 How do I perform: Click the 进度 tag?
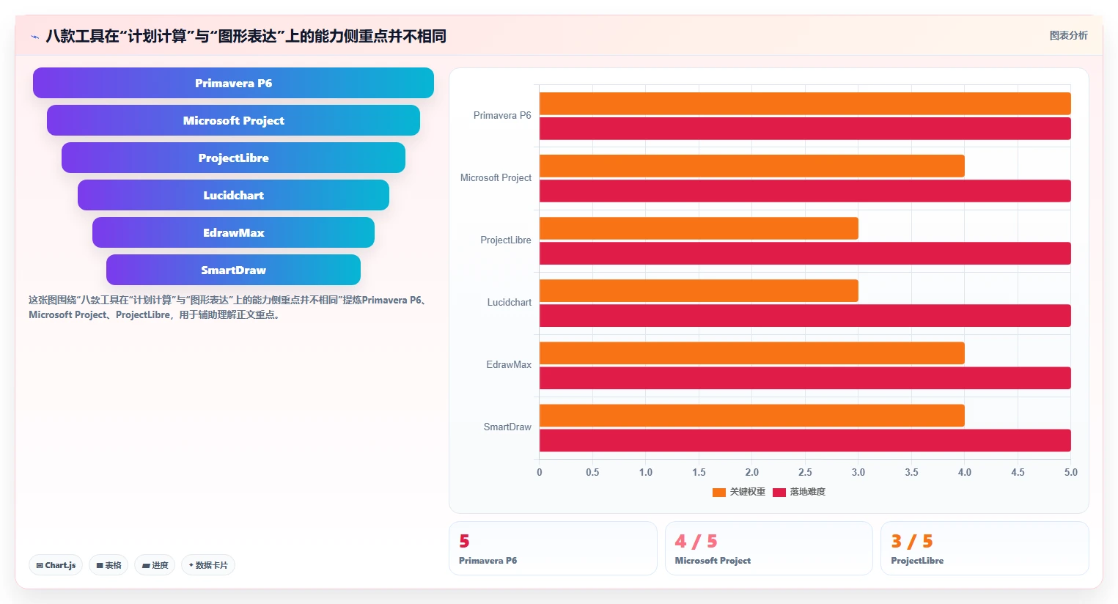tap(155, 565)
